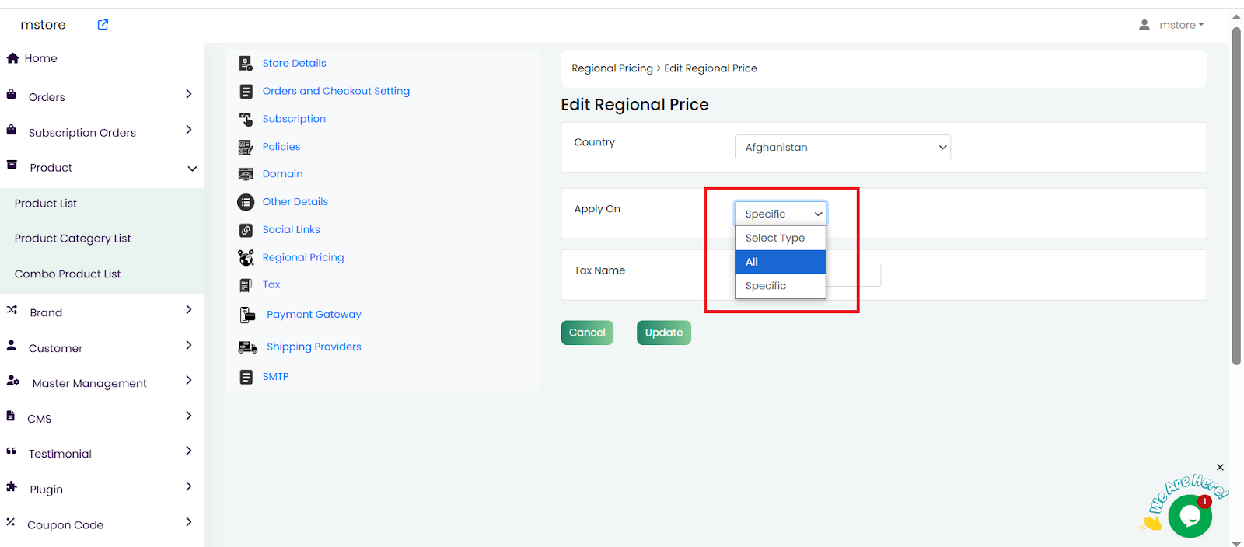
Task: Choose 'All' in the Apply On dropdown
Action: click(780, 262)
